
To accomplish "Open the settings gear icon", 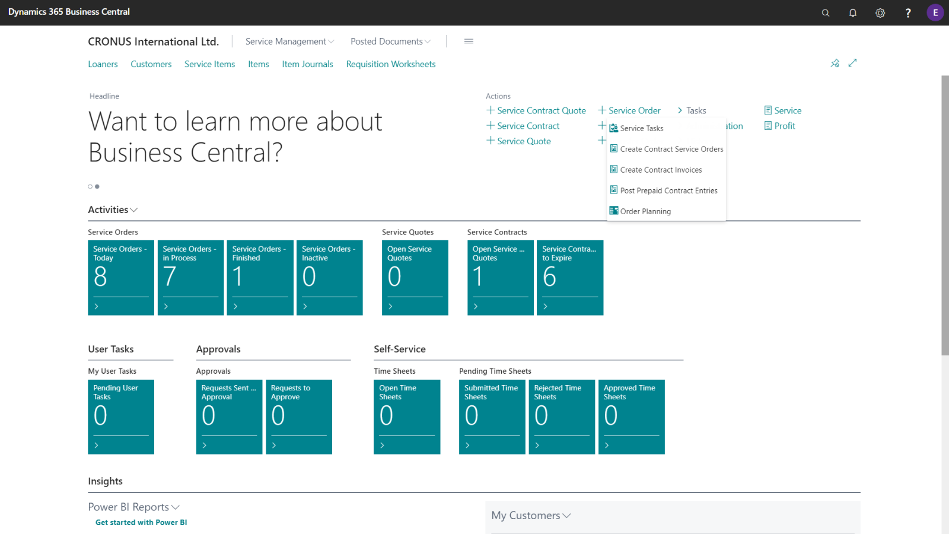I will click(880, 12).
